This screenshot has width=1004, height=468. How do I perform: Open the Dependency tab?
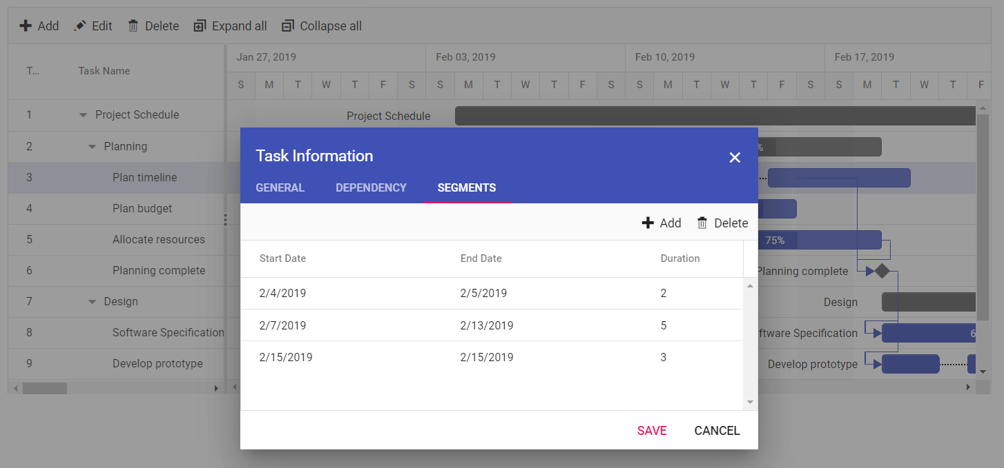371,187
